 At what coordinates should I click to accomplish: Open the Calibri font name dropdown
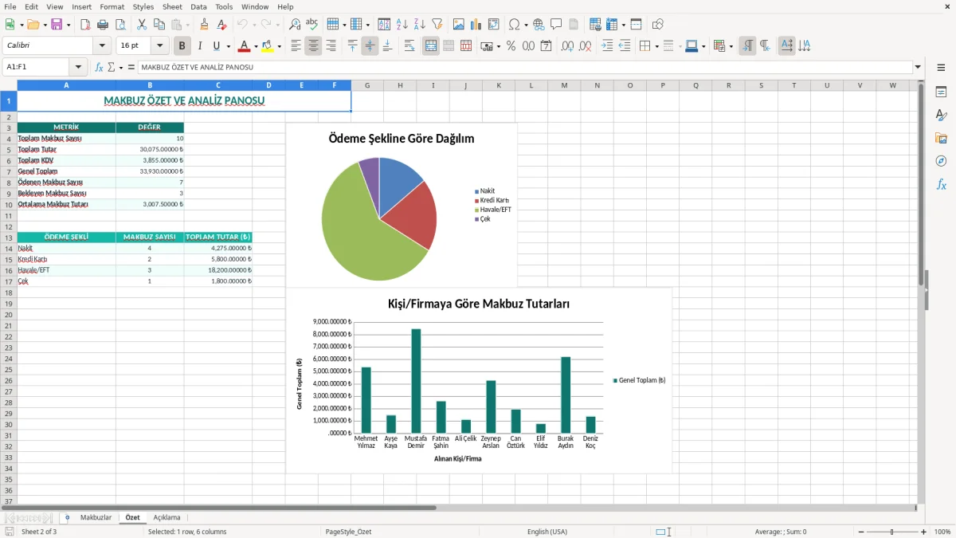coord(102,46)
